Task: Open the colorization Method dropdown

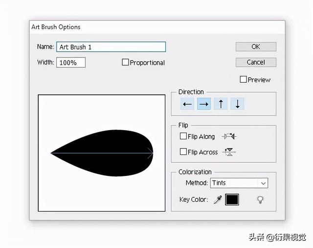Action: [239, 183]
